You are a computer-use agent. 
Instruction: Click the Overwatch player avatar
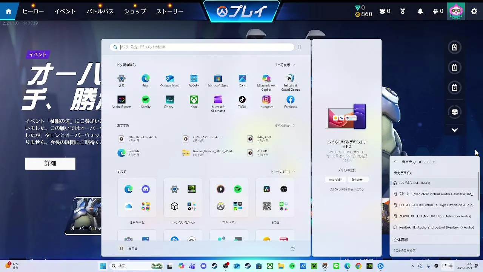(x=456, y=11)
